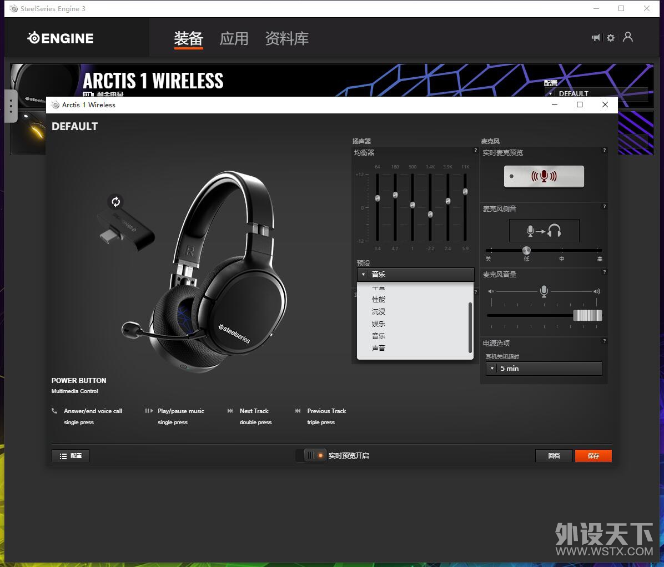The width and height of the screenshot is (664, 567).
Task: Click the ARCTIS 1 WIRELESS banner title
Action: (153, 81)
